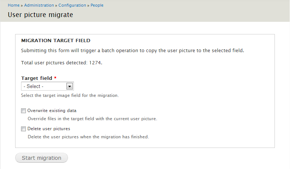Click the Migration Target Field fieldset heading
Viewport: 290px width, 169px height.
pos(56,41)
